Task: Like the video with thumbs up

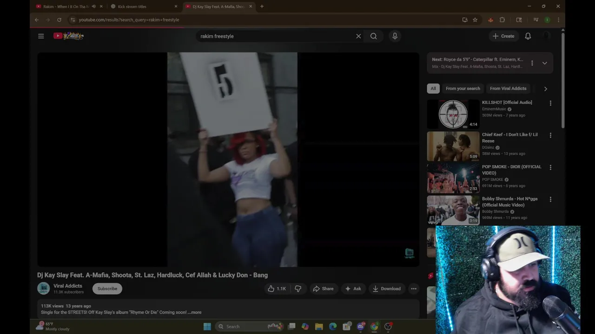Action: click(277, 289)
